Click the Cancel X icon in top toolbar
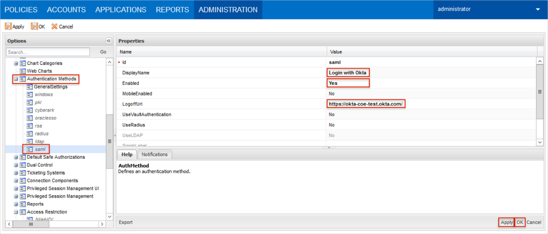This screenshot has height=234, width=548. (54, 27)
